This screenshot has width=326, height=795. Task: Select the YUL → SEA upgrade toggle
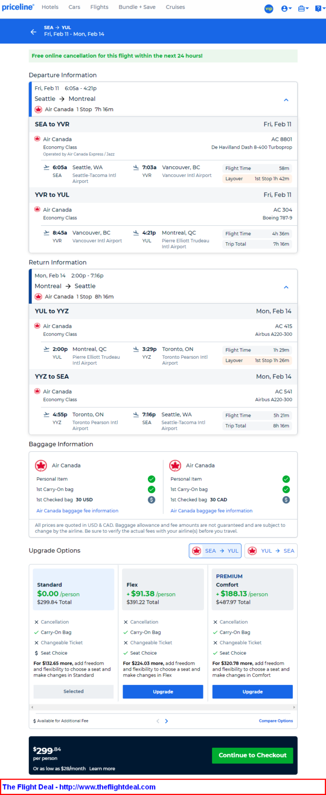click(x=271, y=551)
